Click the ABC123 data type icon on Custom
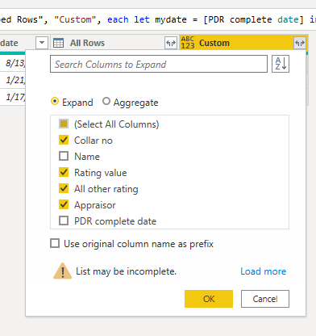This screenshot has height=336, width=316. pos(188,43)
